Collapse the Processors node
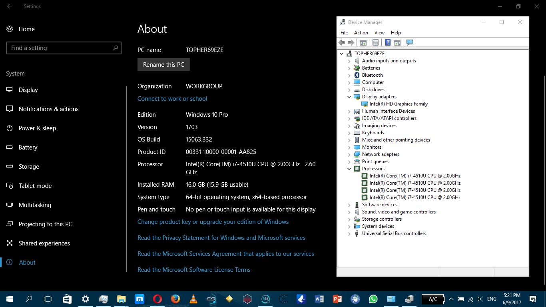The image size is (546, 307). pyautogui.click(x=349, y=169)
